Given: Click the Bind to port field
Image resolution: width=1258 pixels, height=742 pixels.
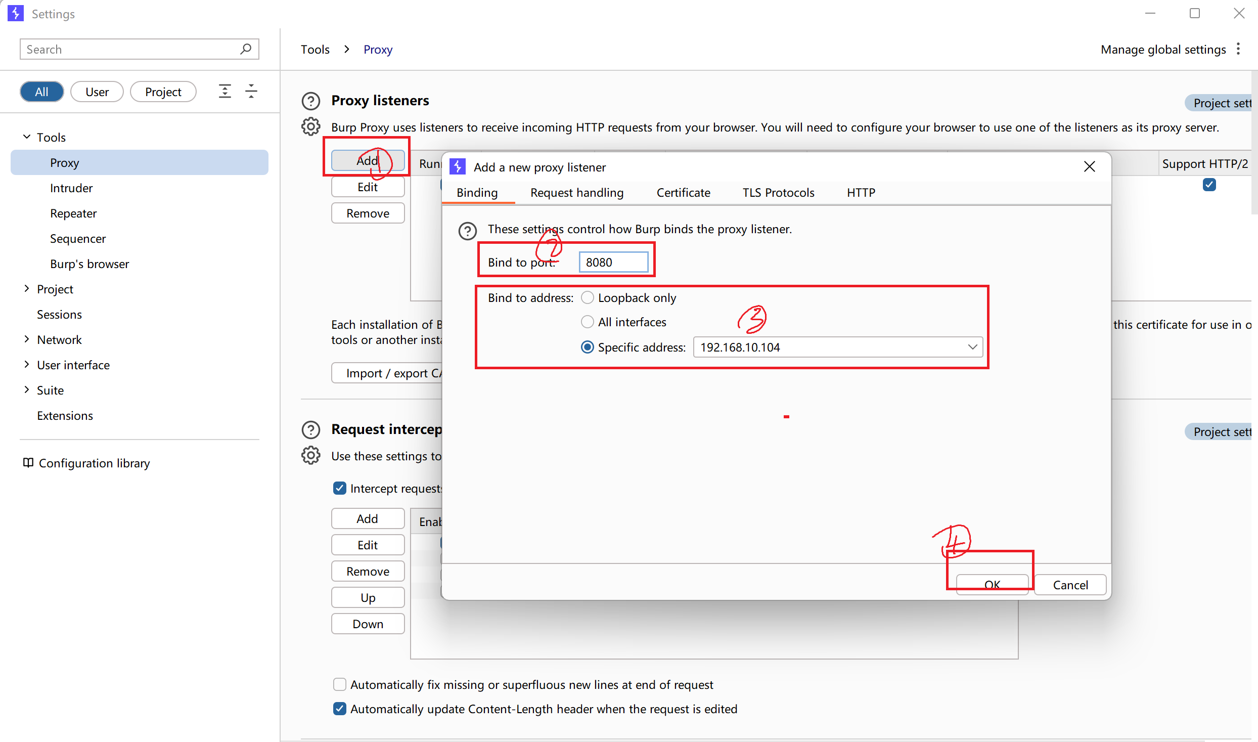Looking at the screenshot, I should click(x=613, y=263).
